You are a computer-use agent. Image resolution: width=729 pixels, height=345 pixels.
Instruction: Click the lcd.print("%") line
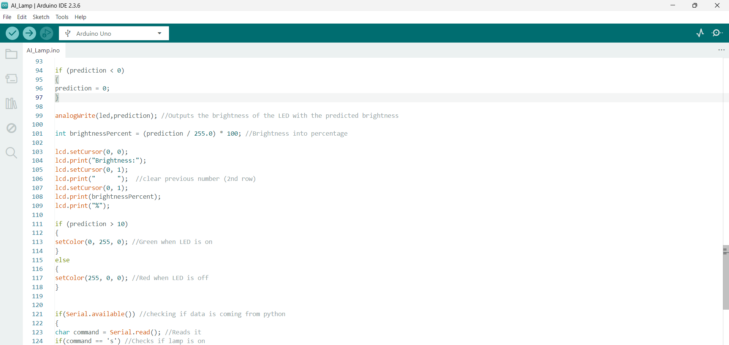pos(82,206)
